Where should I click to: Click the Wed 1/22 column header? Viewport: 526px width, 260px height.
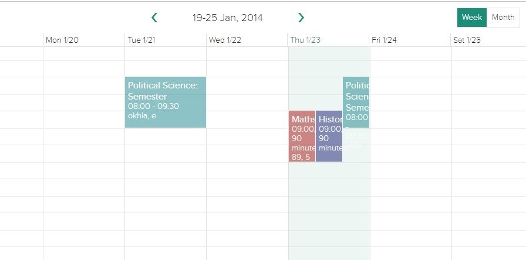pos(225,40)
